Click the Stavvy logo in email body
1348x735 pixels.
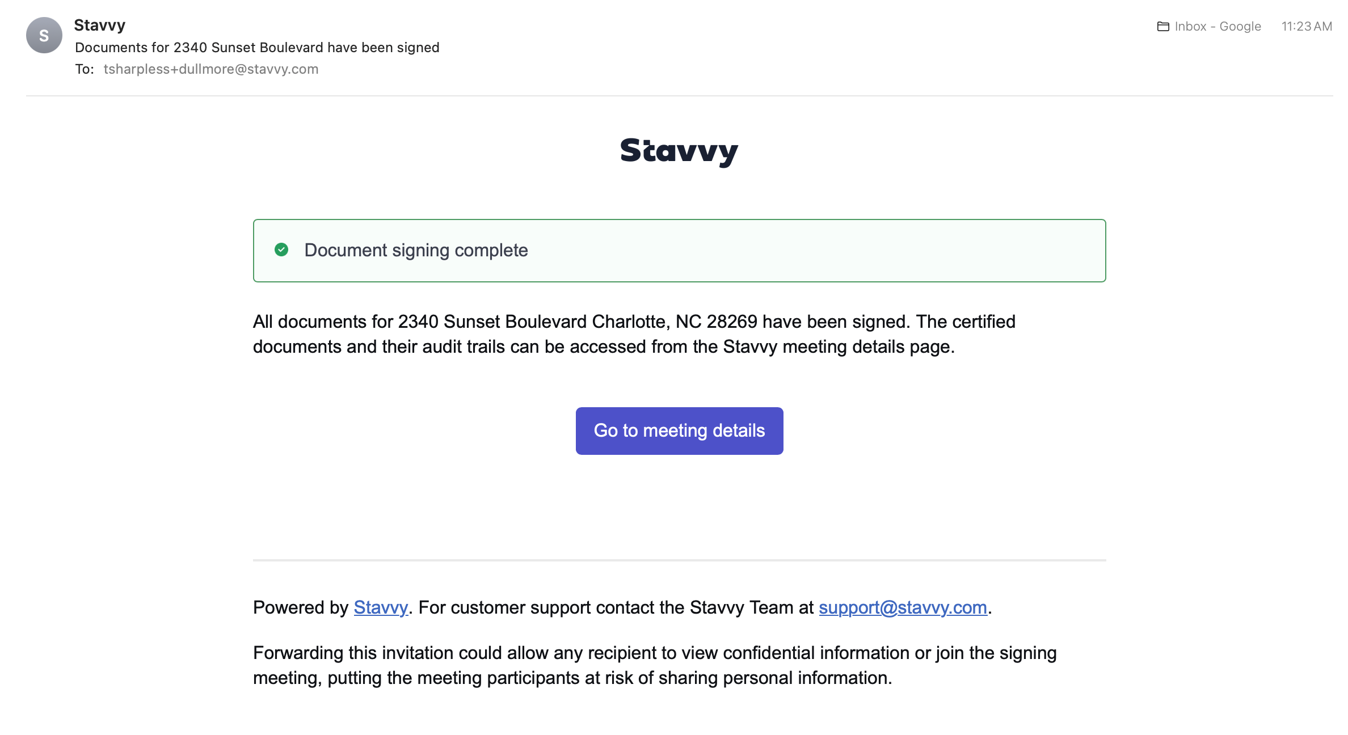679,151
